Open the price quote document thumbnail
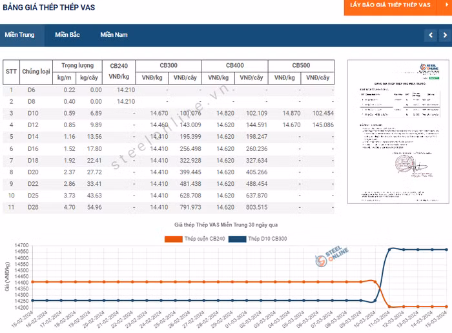This screenshot has height=333, width=452. click(398, 132)
